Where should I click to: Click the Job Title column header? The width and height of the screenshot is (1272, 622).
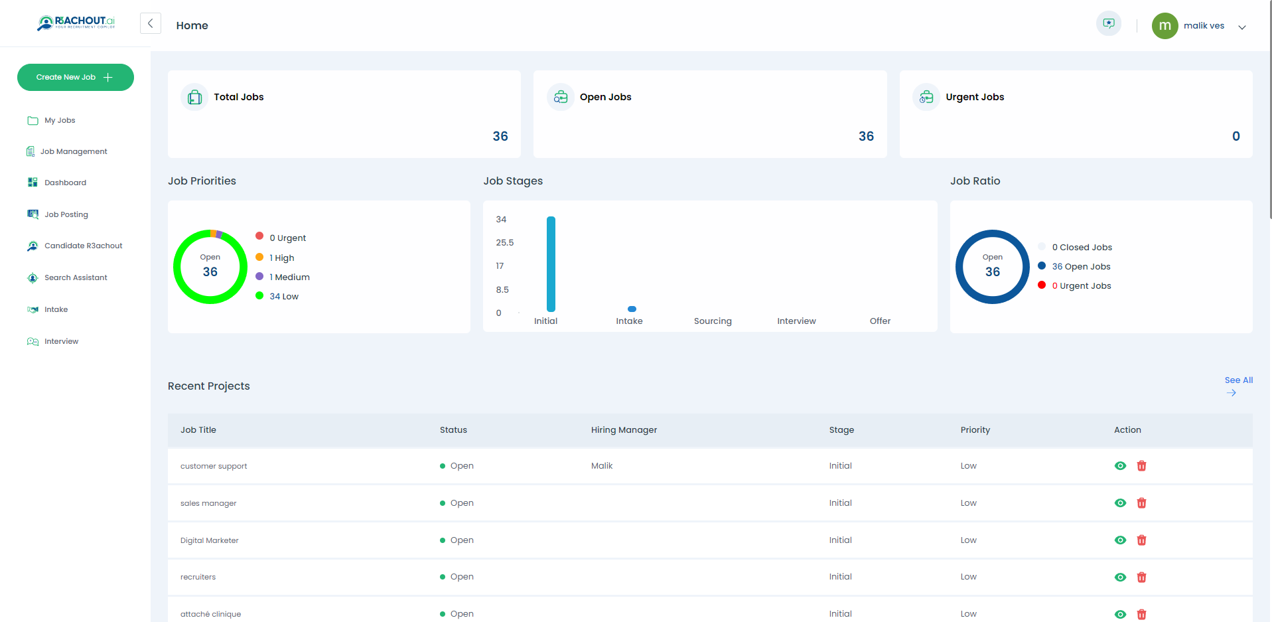click(x=198, y=429)
